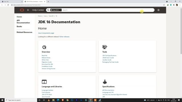The height and width of the screenshot is (102, 182).
Task: Click the browser forward arrow
Action: (x=5, y=5)
